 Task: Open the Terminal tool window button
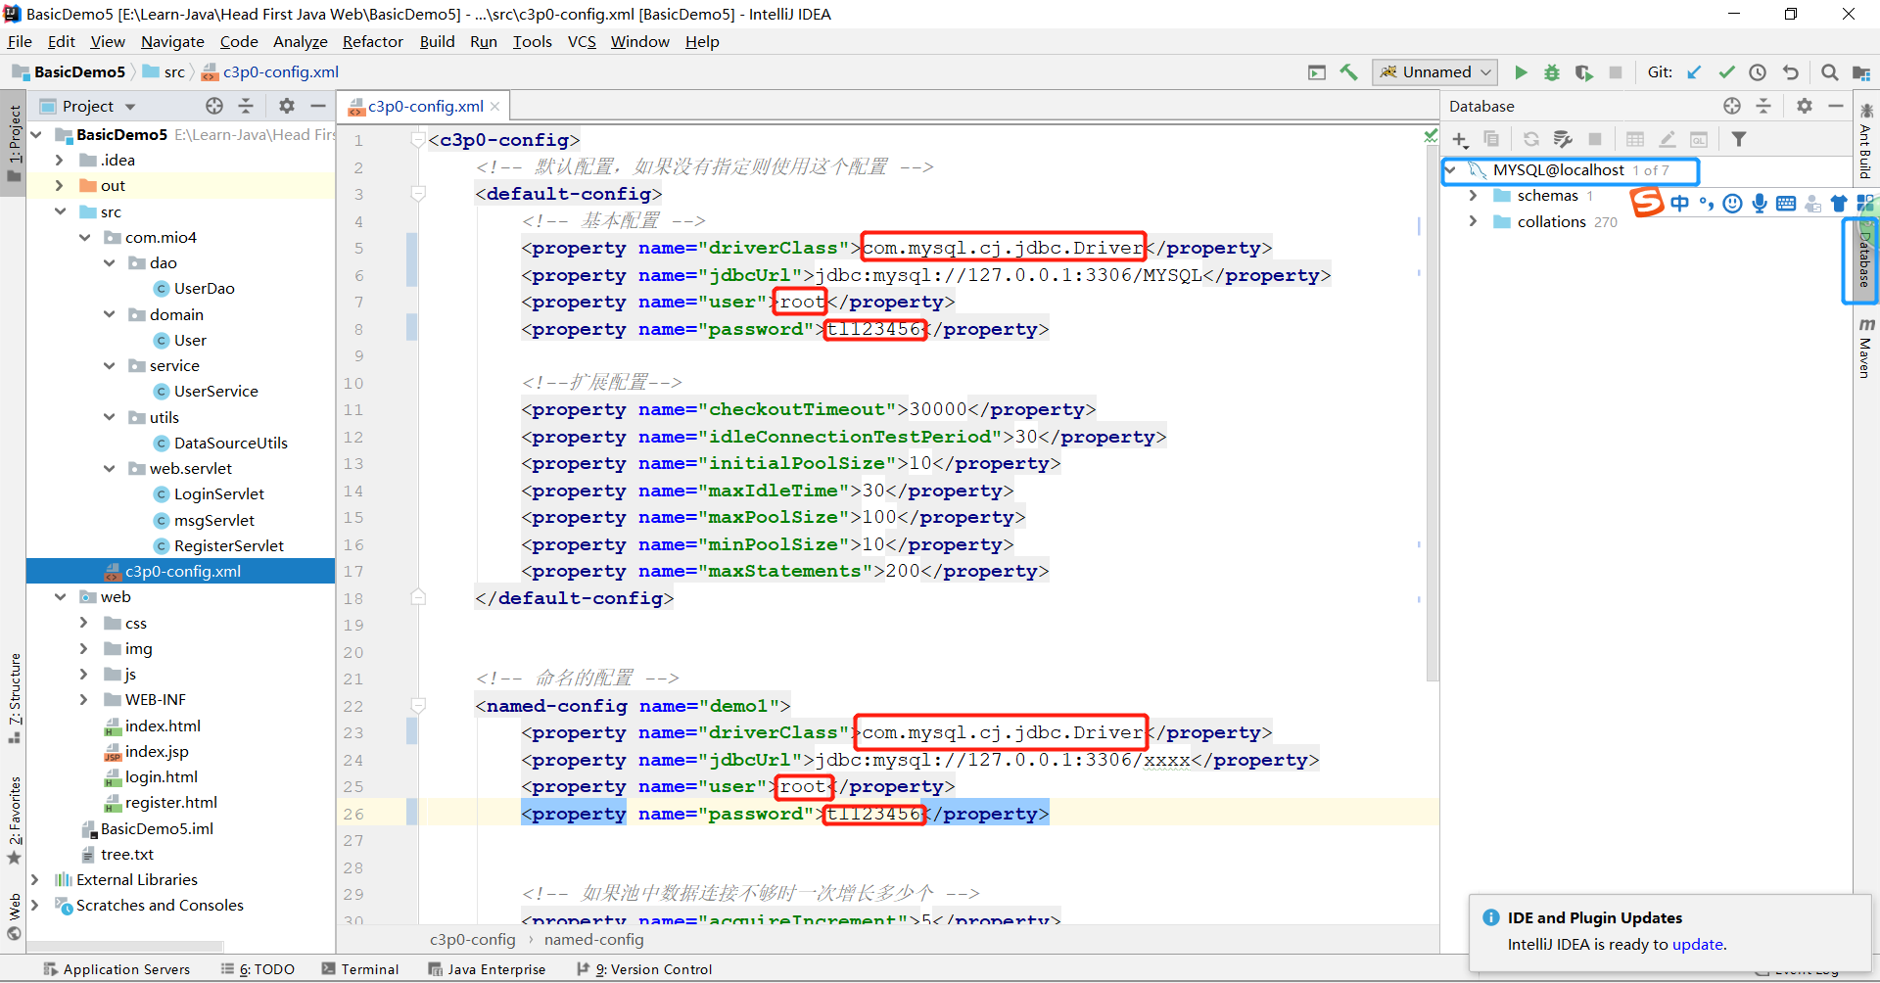(x=360, y=969)
